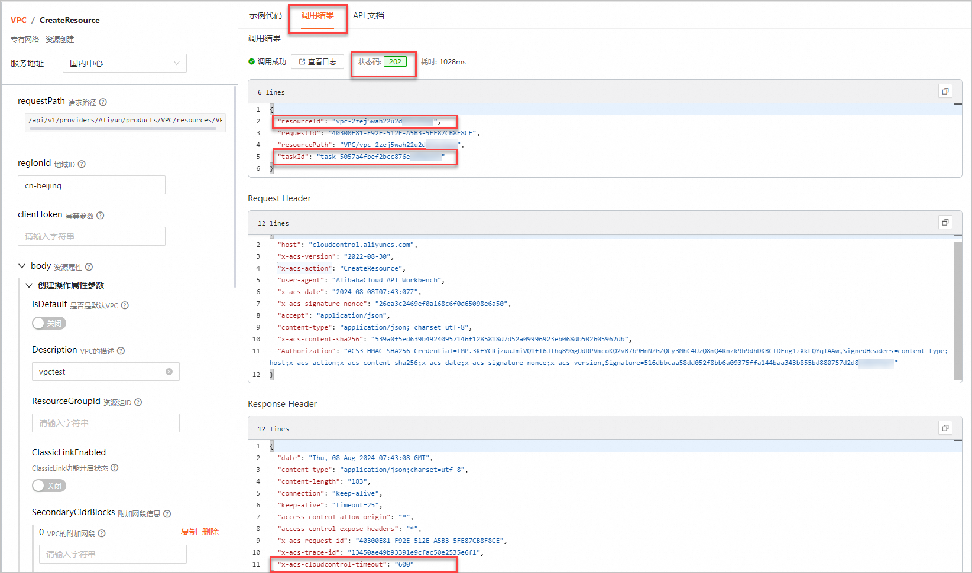Toggle the IsDefault switch
This screenshot has height=573, width=972.
pyautogui.click(x=49, y=323)
